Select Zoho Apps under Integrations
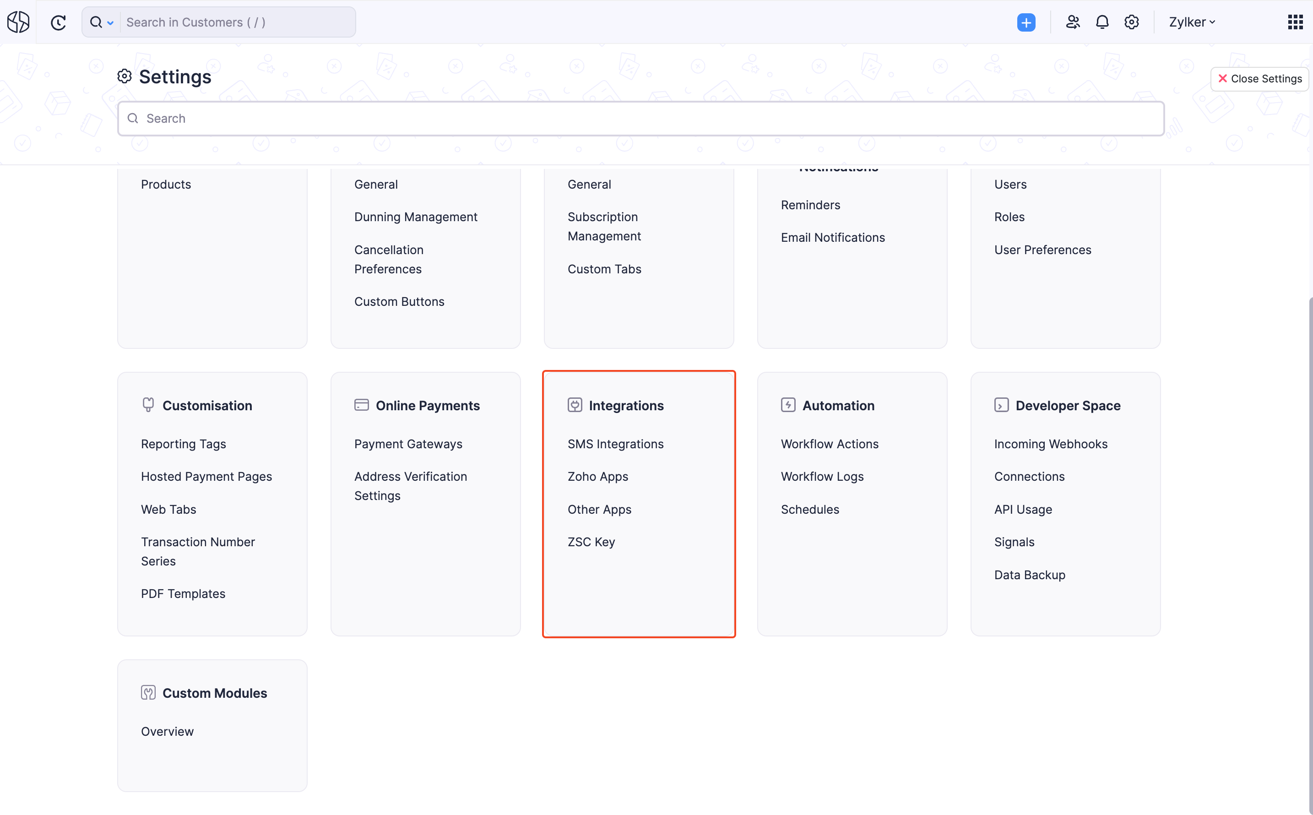Screen dimensions: 1313x815 tap(598, 476)
